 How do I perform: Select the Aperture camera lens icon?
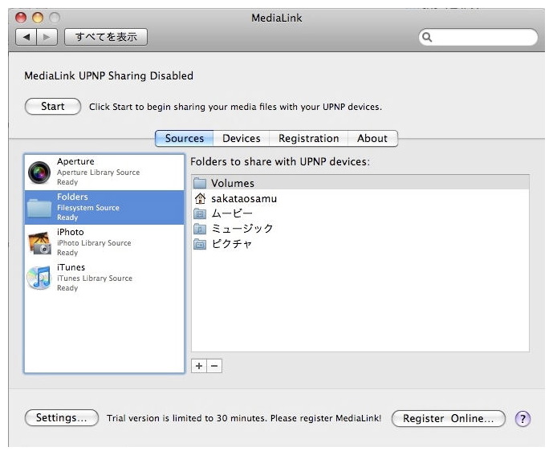39,172
